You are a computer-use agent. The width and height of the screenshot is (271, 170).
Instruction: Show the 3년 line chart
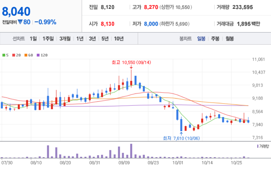click(92, 39)
